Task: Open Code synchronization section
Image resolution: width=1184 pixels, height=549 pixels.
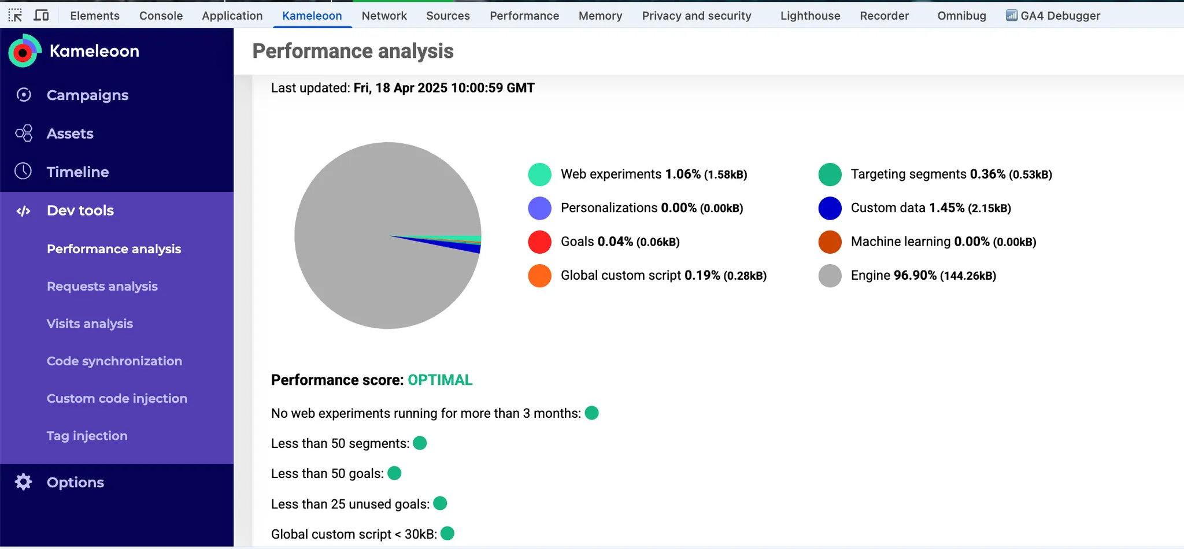Action: [114, 361]
